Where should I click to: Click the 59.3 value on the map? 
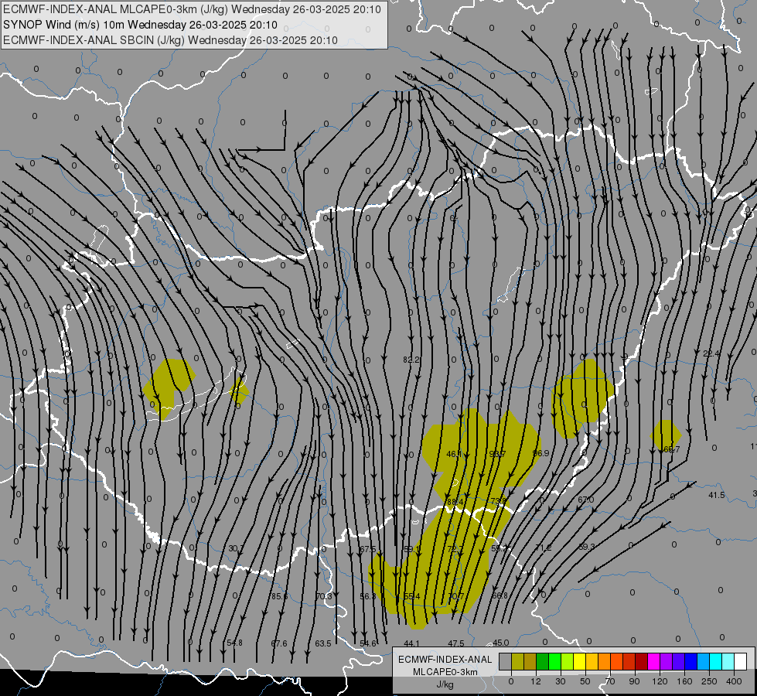[x=587, y=547]
